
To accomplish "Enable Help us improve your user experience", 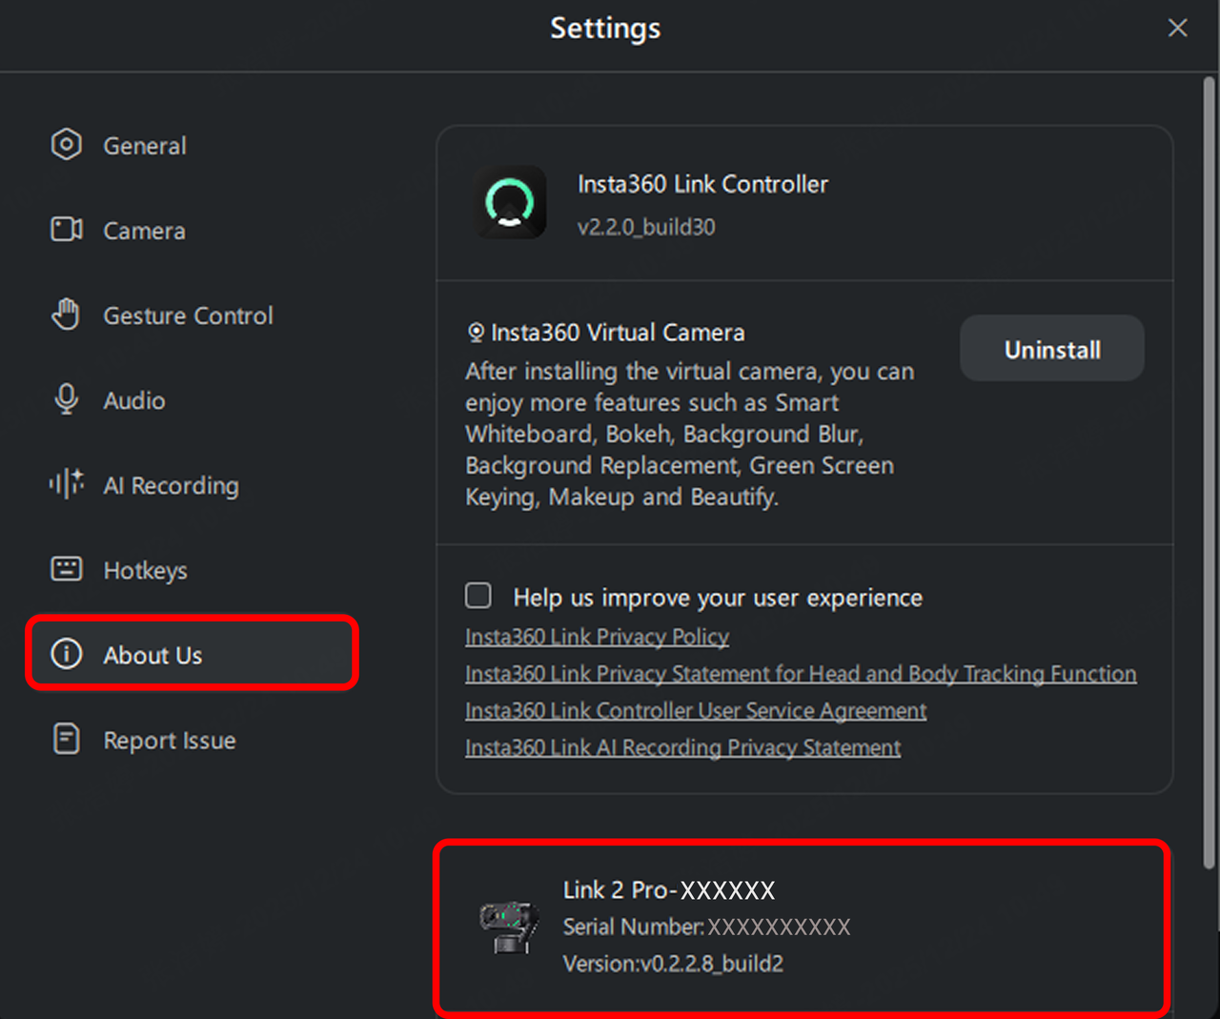I will [478, 596].
